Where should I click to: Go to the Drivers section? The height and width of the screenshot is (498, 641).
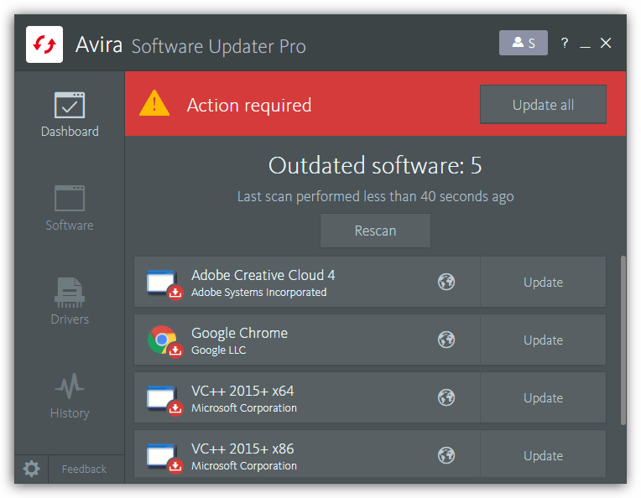[70, 303]
